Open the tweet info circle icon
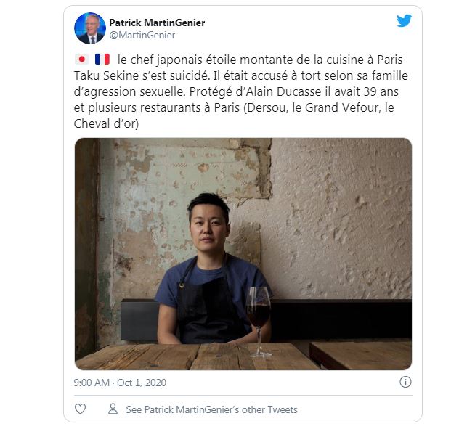The height and width of the screenshot is (437, 467). [x=405, y=382]
